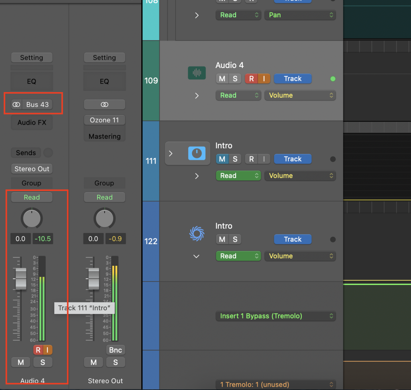
Task: Solo the Intro track 111
Action: (x=235, y=159)
